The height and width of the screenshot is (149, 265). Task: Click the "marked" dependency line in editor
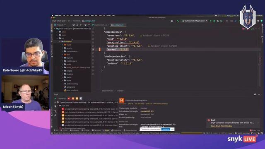[118, 50]
